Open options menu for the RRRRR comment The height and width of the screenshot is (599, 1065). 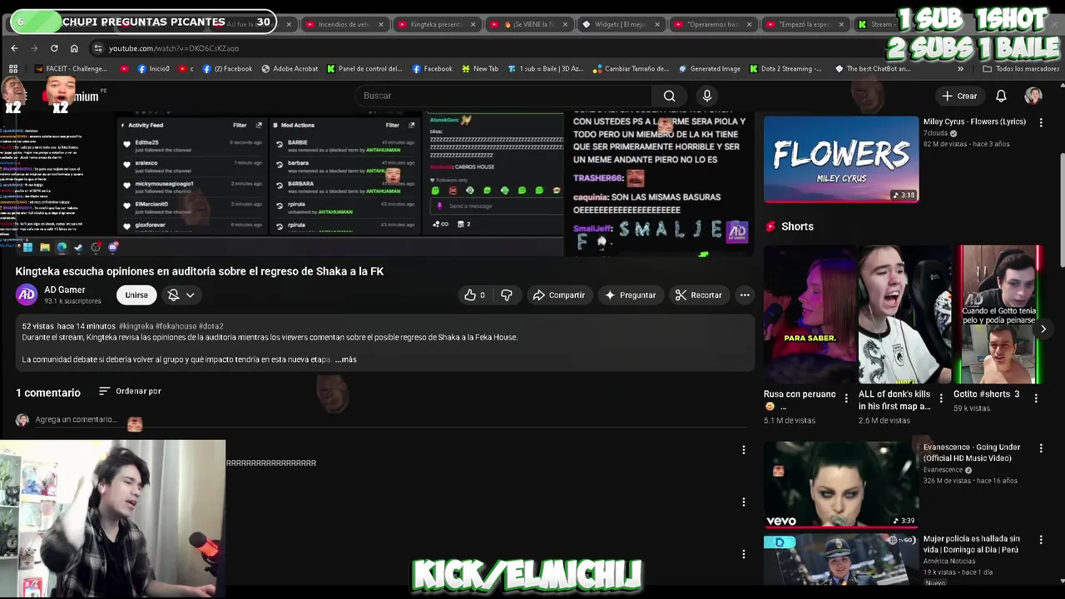point(744,450)
